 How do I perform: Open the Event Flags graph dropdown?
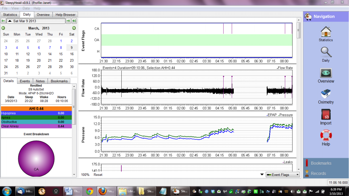tap(283, 175)
